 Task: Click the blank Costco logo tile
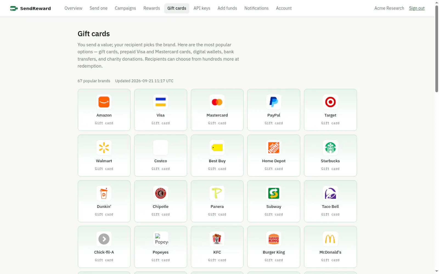click(x=161, y=148)
